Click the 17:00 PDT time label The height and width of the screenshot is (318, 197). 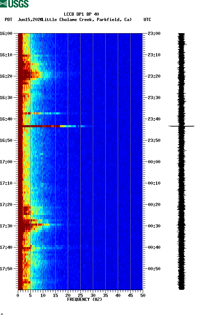click(x=6, y=162)
